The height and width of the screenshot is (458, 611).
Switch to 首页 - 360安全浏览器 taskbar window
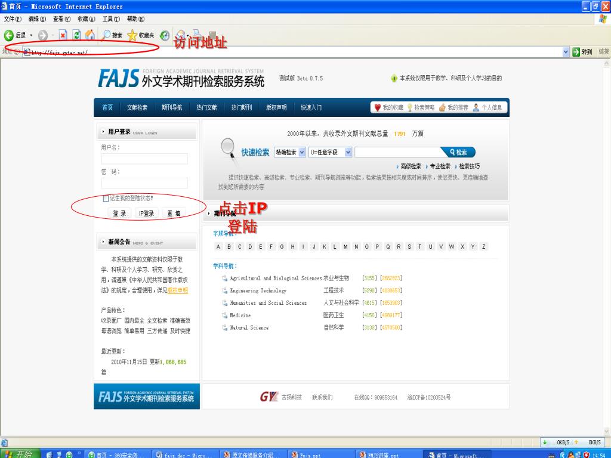tap(117, 454)
